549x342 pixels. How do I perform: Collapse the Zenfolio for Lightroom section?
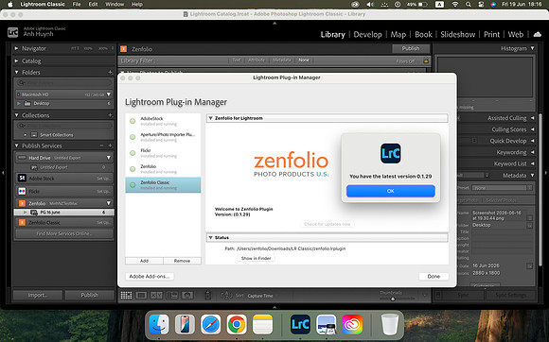(x=211, y=118)
